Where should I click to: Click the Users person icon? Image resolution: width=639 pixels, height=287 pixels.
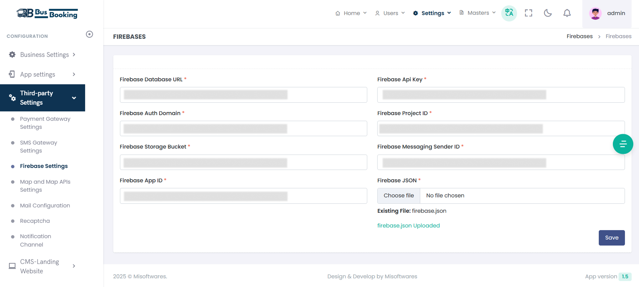pos(377,13)
